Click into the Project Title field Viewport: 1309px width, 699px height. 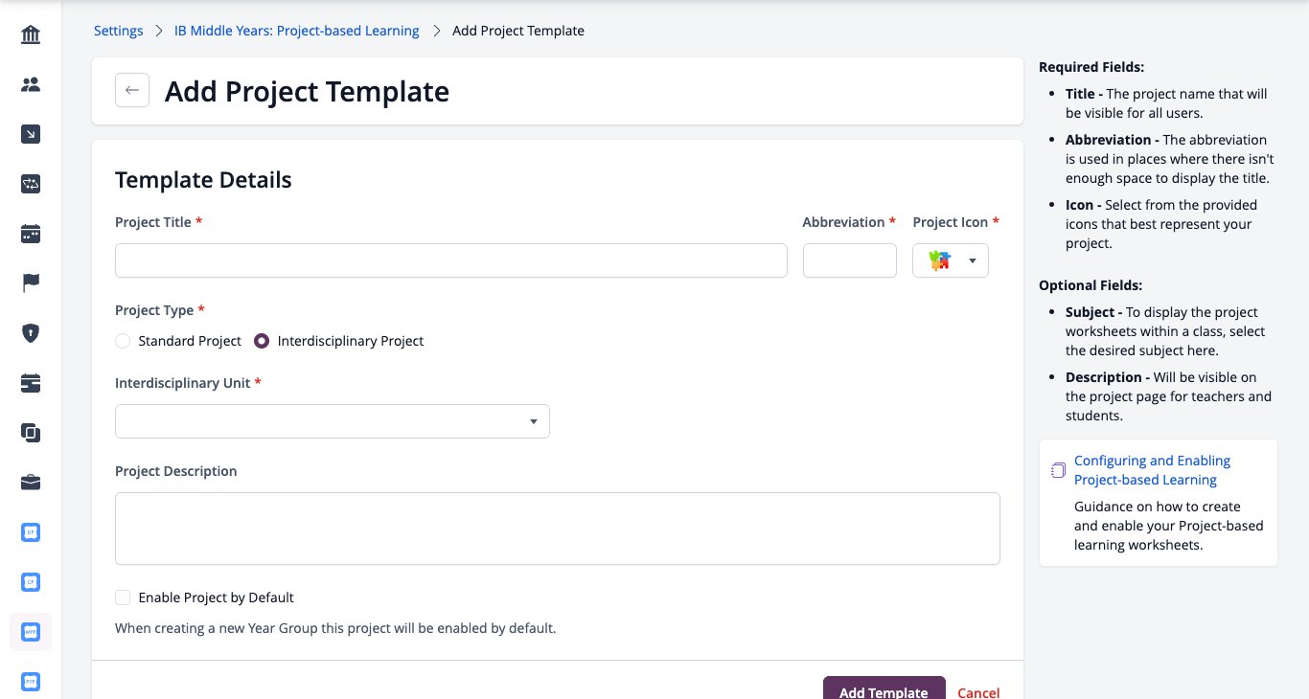tap(451, 260)
